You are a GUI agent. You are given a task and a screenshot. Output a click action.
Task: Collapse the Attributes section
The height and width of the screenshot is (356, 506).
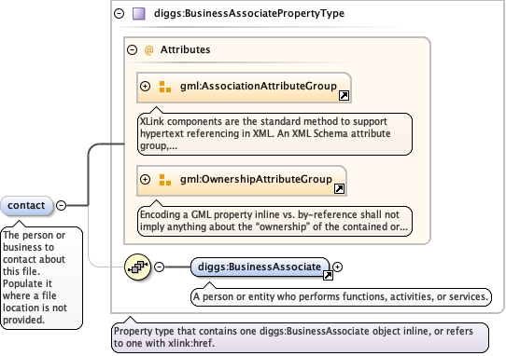pos(132,50)
